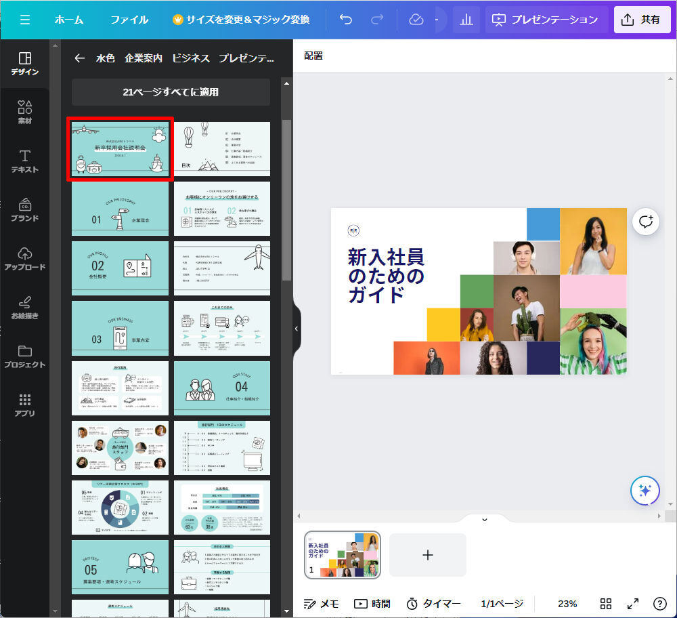Select the 目次 table of contents template

point(222,148)
